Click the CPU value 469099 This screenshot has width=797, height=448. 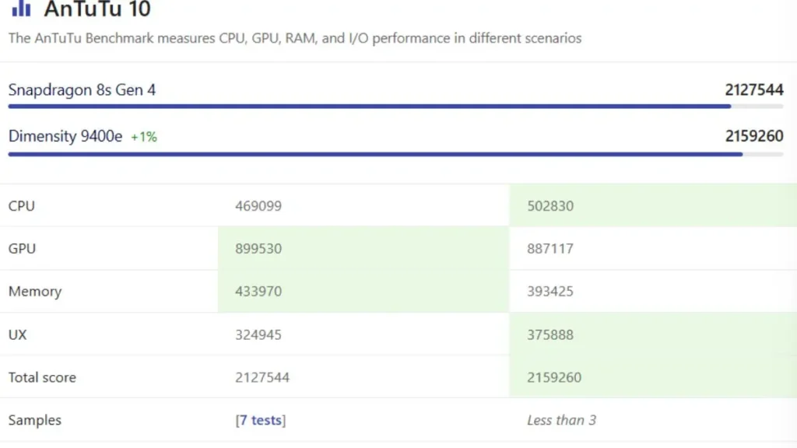[x=258, y=205]
